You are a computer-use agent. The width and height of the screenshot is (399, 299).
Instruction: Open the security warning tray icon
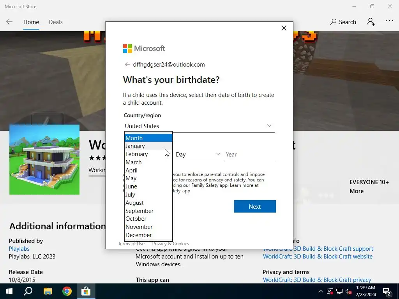click(x=330, y=291)
